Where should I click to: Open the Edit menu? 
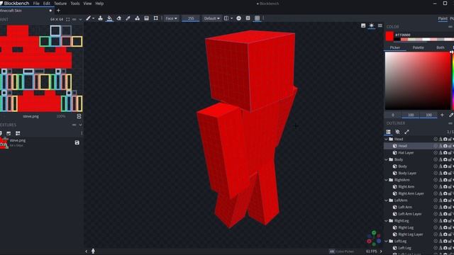47,4
